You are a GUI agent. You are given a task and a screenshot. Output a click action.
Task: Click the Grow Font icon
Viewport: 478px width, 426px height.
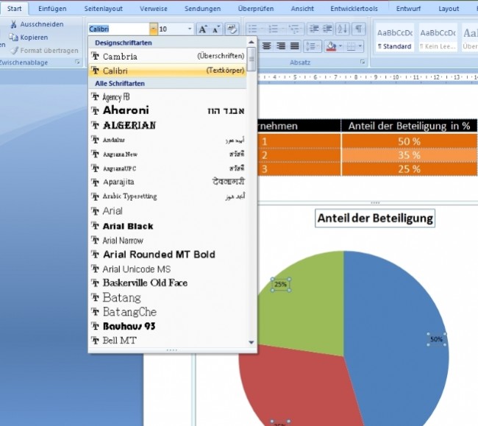click(203, 29)
